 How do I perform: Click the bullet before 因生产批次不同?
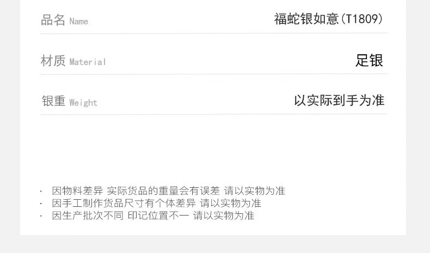click(x=41, y=216)
